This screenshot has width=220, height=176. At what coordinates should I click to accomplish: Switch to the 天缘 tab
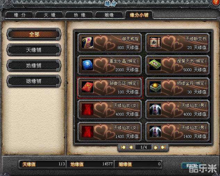[x=49, y=15]
